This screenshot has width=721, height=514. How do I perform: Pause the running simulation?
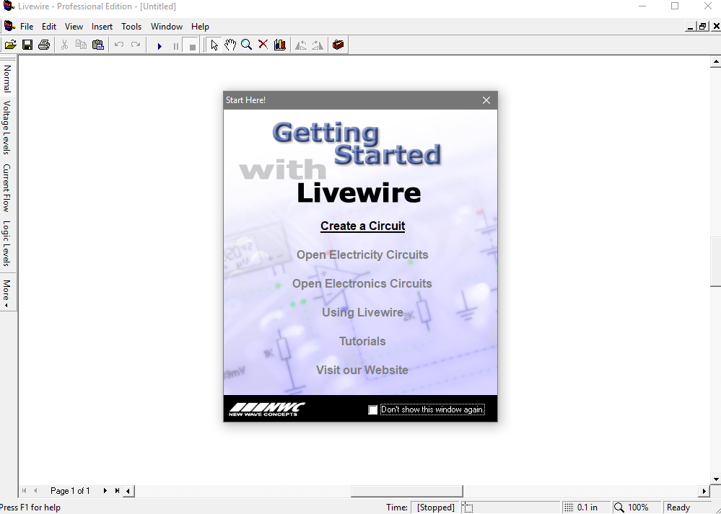(x=176, y=45)
